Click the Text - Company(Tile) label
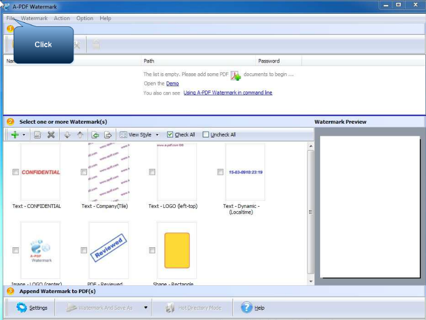Viewport: 426px width, 320px height. click(x=105, y=206)
